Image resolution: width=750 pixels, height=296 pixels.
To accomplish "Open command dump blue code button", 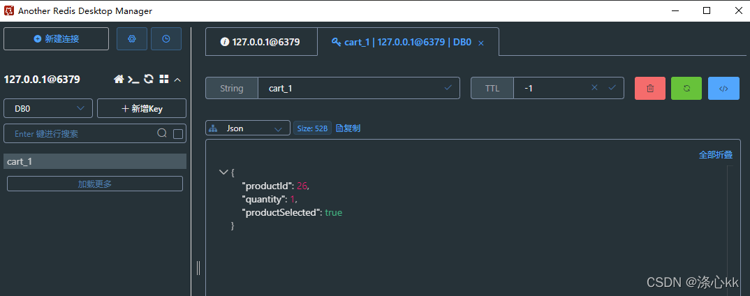I will click(x=723, y=89).
